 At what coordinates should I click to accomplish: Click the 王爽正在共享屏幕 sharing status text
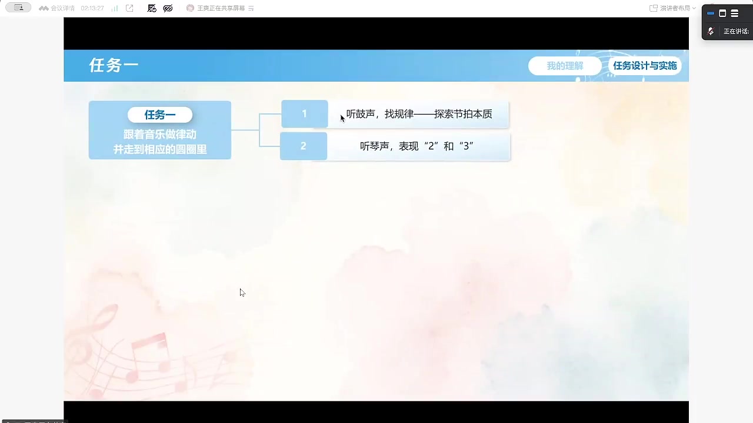click(x=221, y=8)
